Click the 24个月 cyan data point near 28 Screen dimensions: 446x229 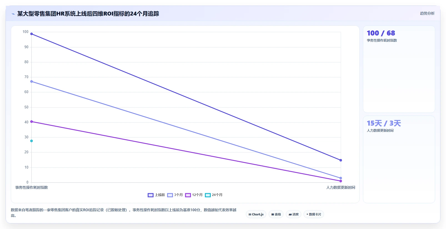(x=31, y=141)
